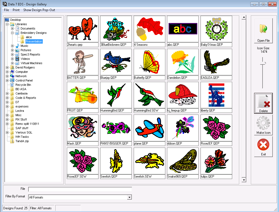Image resolution: width=279 pixels, height=212 pixels.
Task: Select the Code & Reports folder
Action: pyautogui.click(x=26, y=98)
